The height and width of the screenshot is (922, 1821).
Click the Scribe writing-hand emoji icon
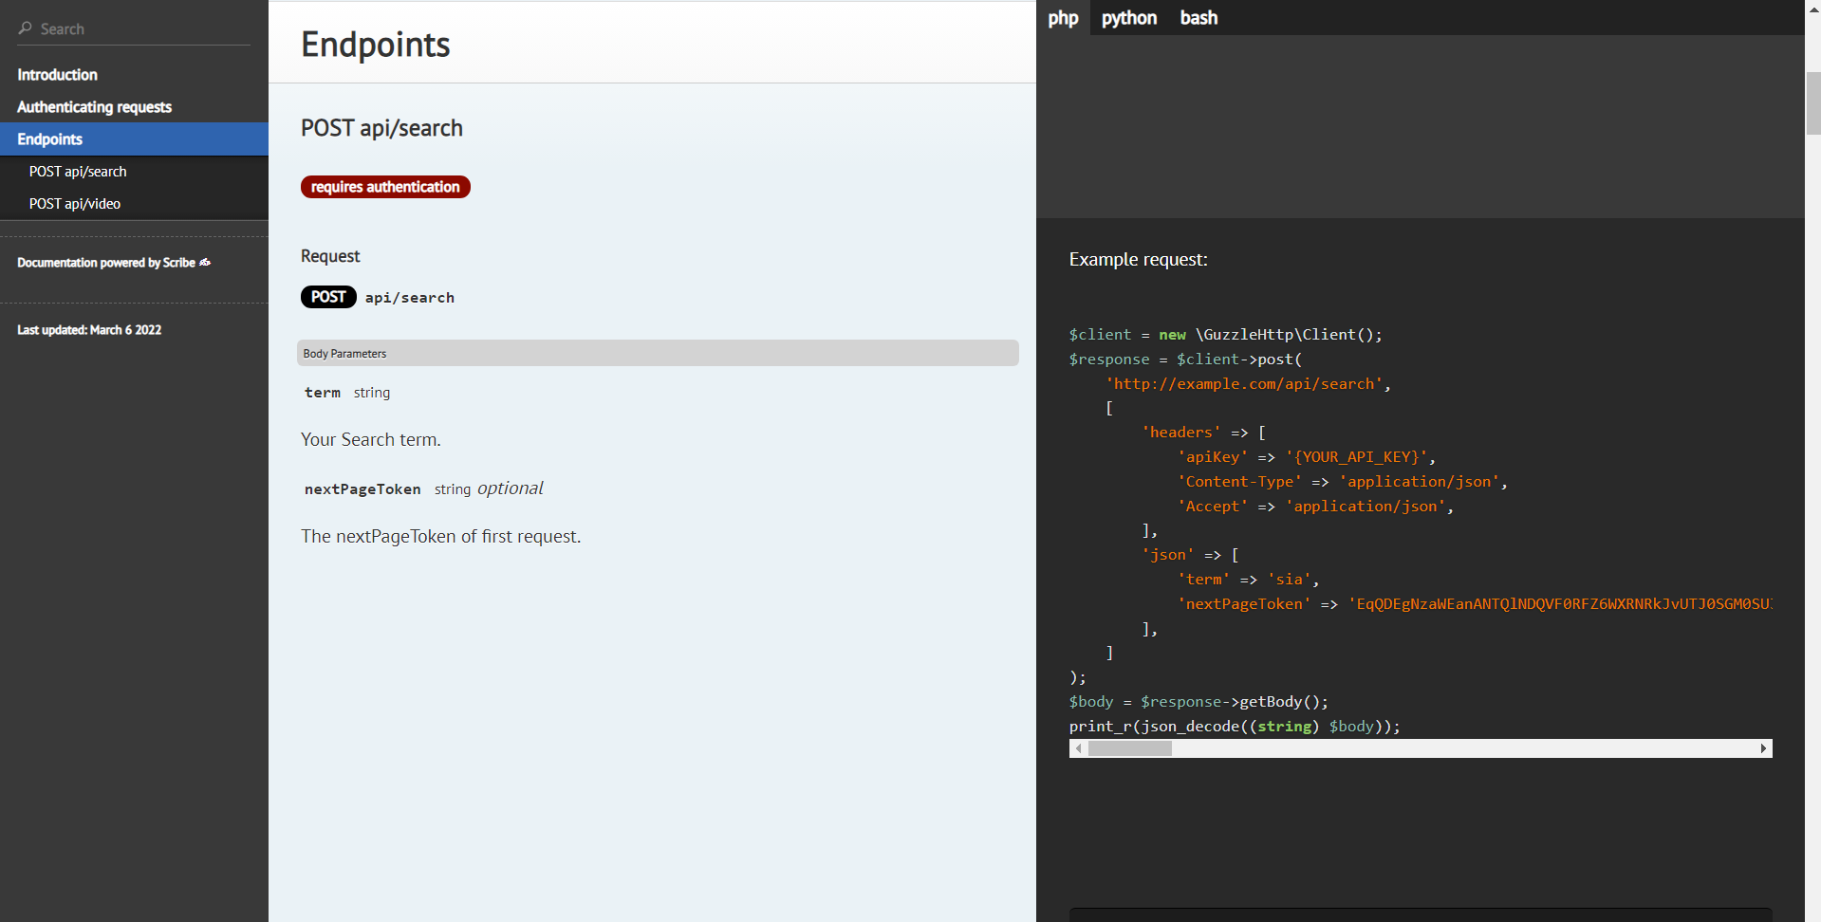(205, 263)
